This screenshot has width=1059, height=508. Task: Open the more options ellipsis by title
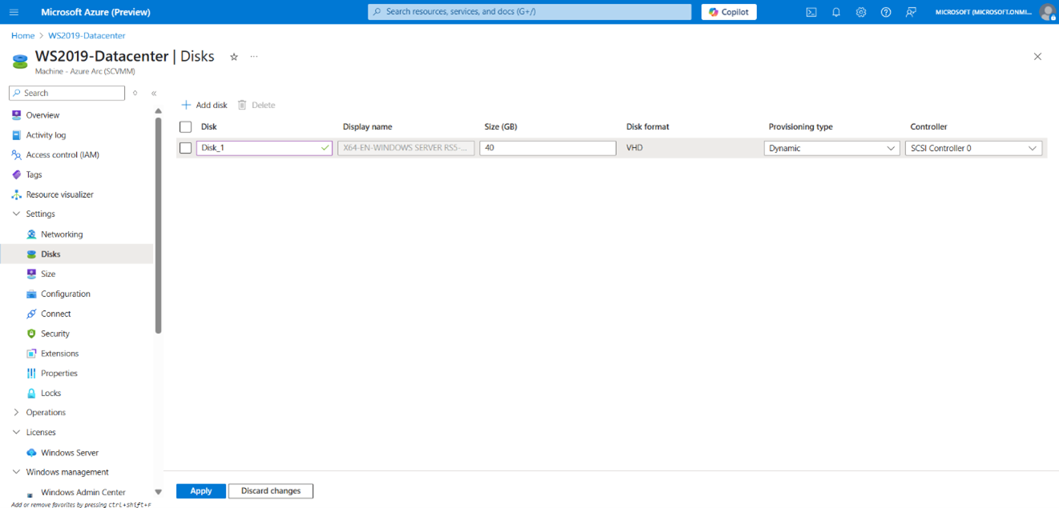(x=254, y=57)
